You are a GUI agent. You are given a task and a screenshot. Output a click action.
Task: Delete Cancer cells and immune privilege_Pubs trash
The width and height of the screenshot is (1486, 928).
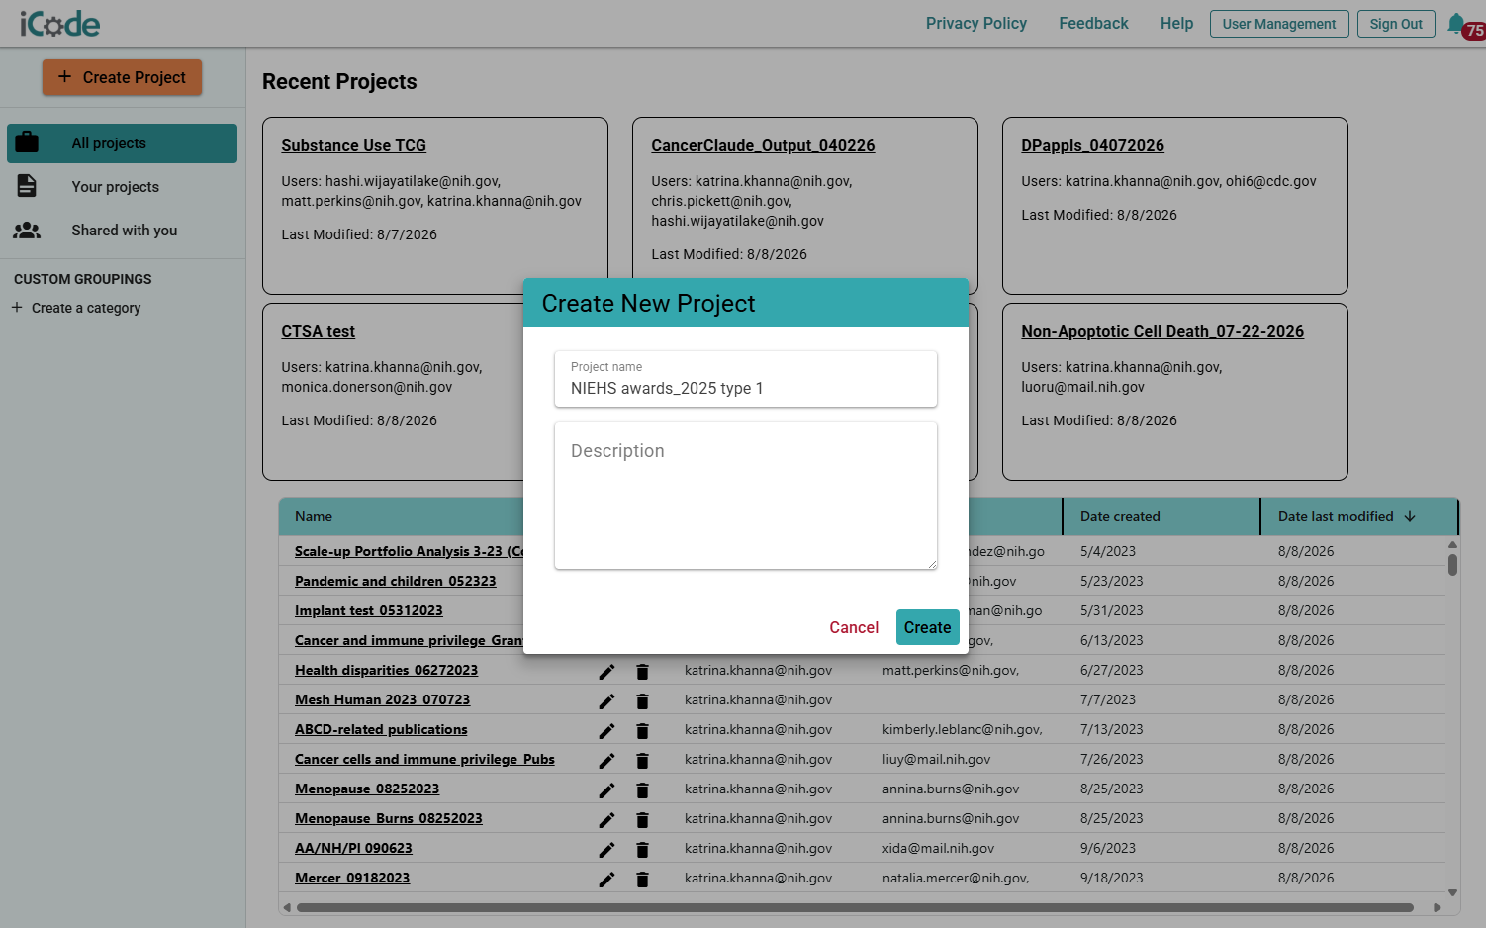click(642, 761)
